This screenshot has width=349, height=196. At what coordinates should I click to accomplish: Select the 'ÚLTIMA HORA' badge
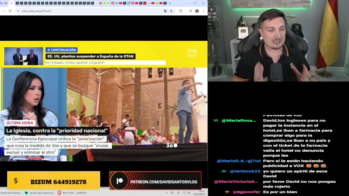pyautogui.click(x=20, y=123)
